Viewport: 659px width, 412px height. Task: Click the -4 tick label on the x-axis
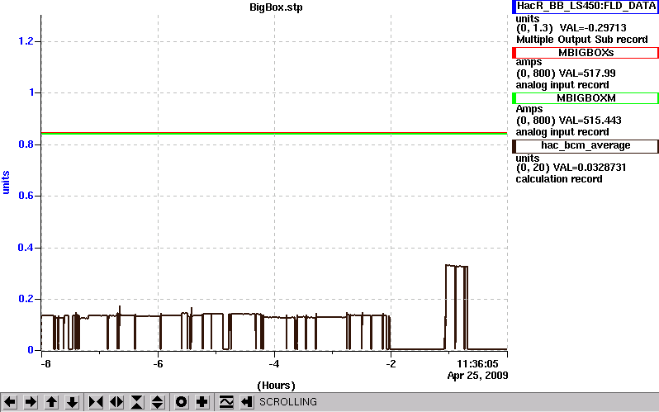tap(274, 363)
